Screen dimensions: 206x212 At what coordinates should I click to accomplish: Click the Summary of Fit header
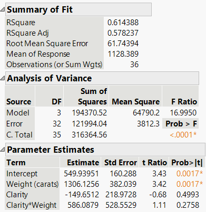[x=79, y=9]
